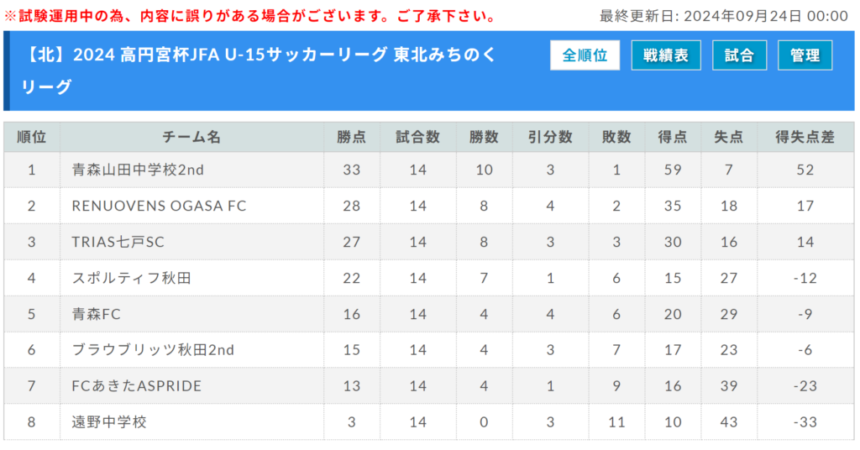
Task: Select the 青森FC team name
Action: (x=96, y=314)
